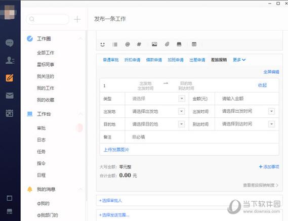288x221 pixels.
Task: Collapse the 我的消息 section chevron
Action: point(80,189)
